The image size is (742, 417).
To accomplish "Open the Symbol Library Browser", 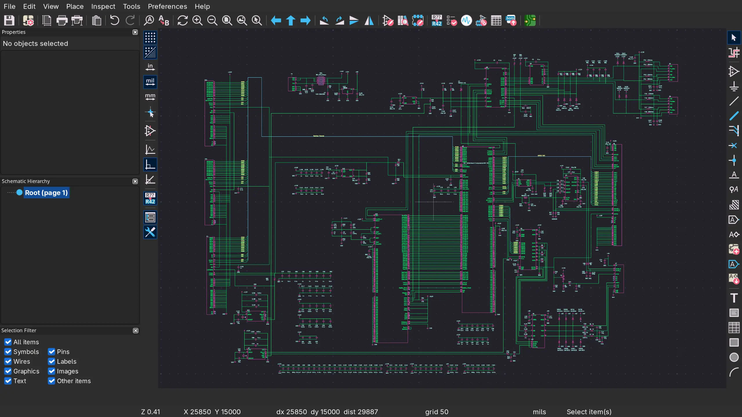I will [x=403, y=21].
